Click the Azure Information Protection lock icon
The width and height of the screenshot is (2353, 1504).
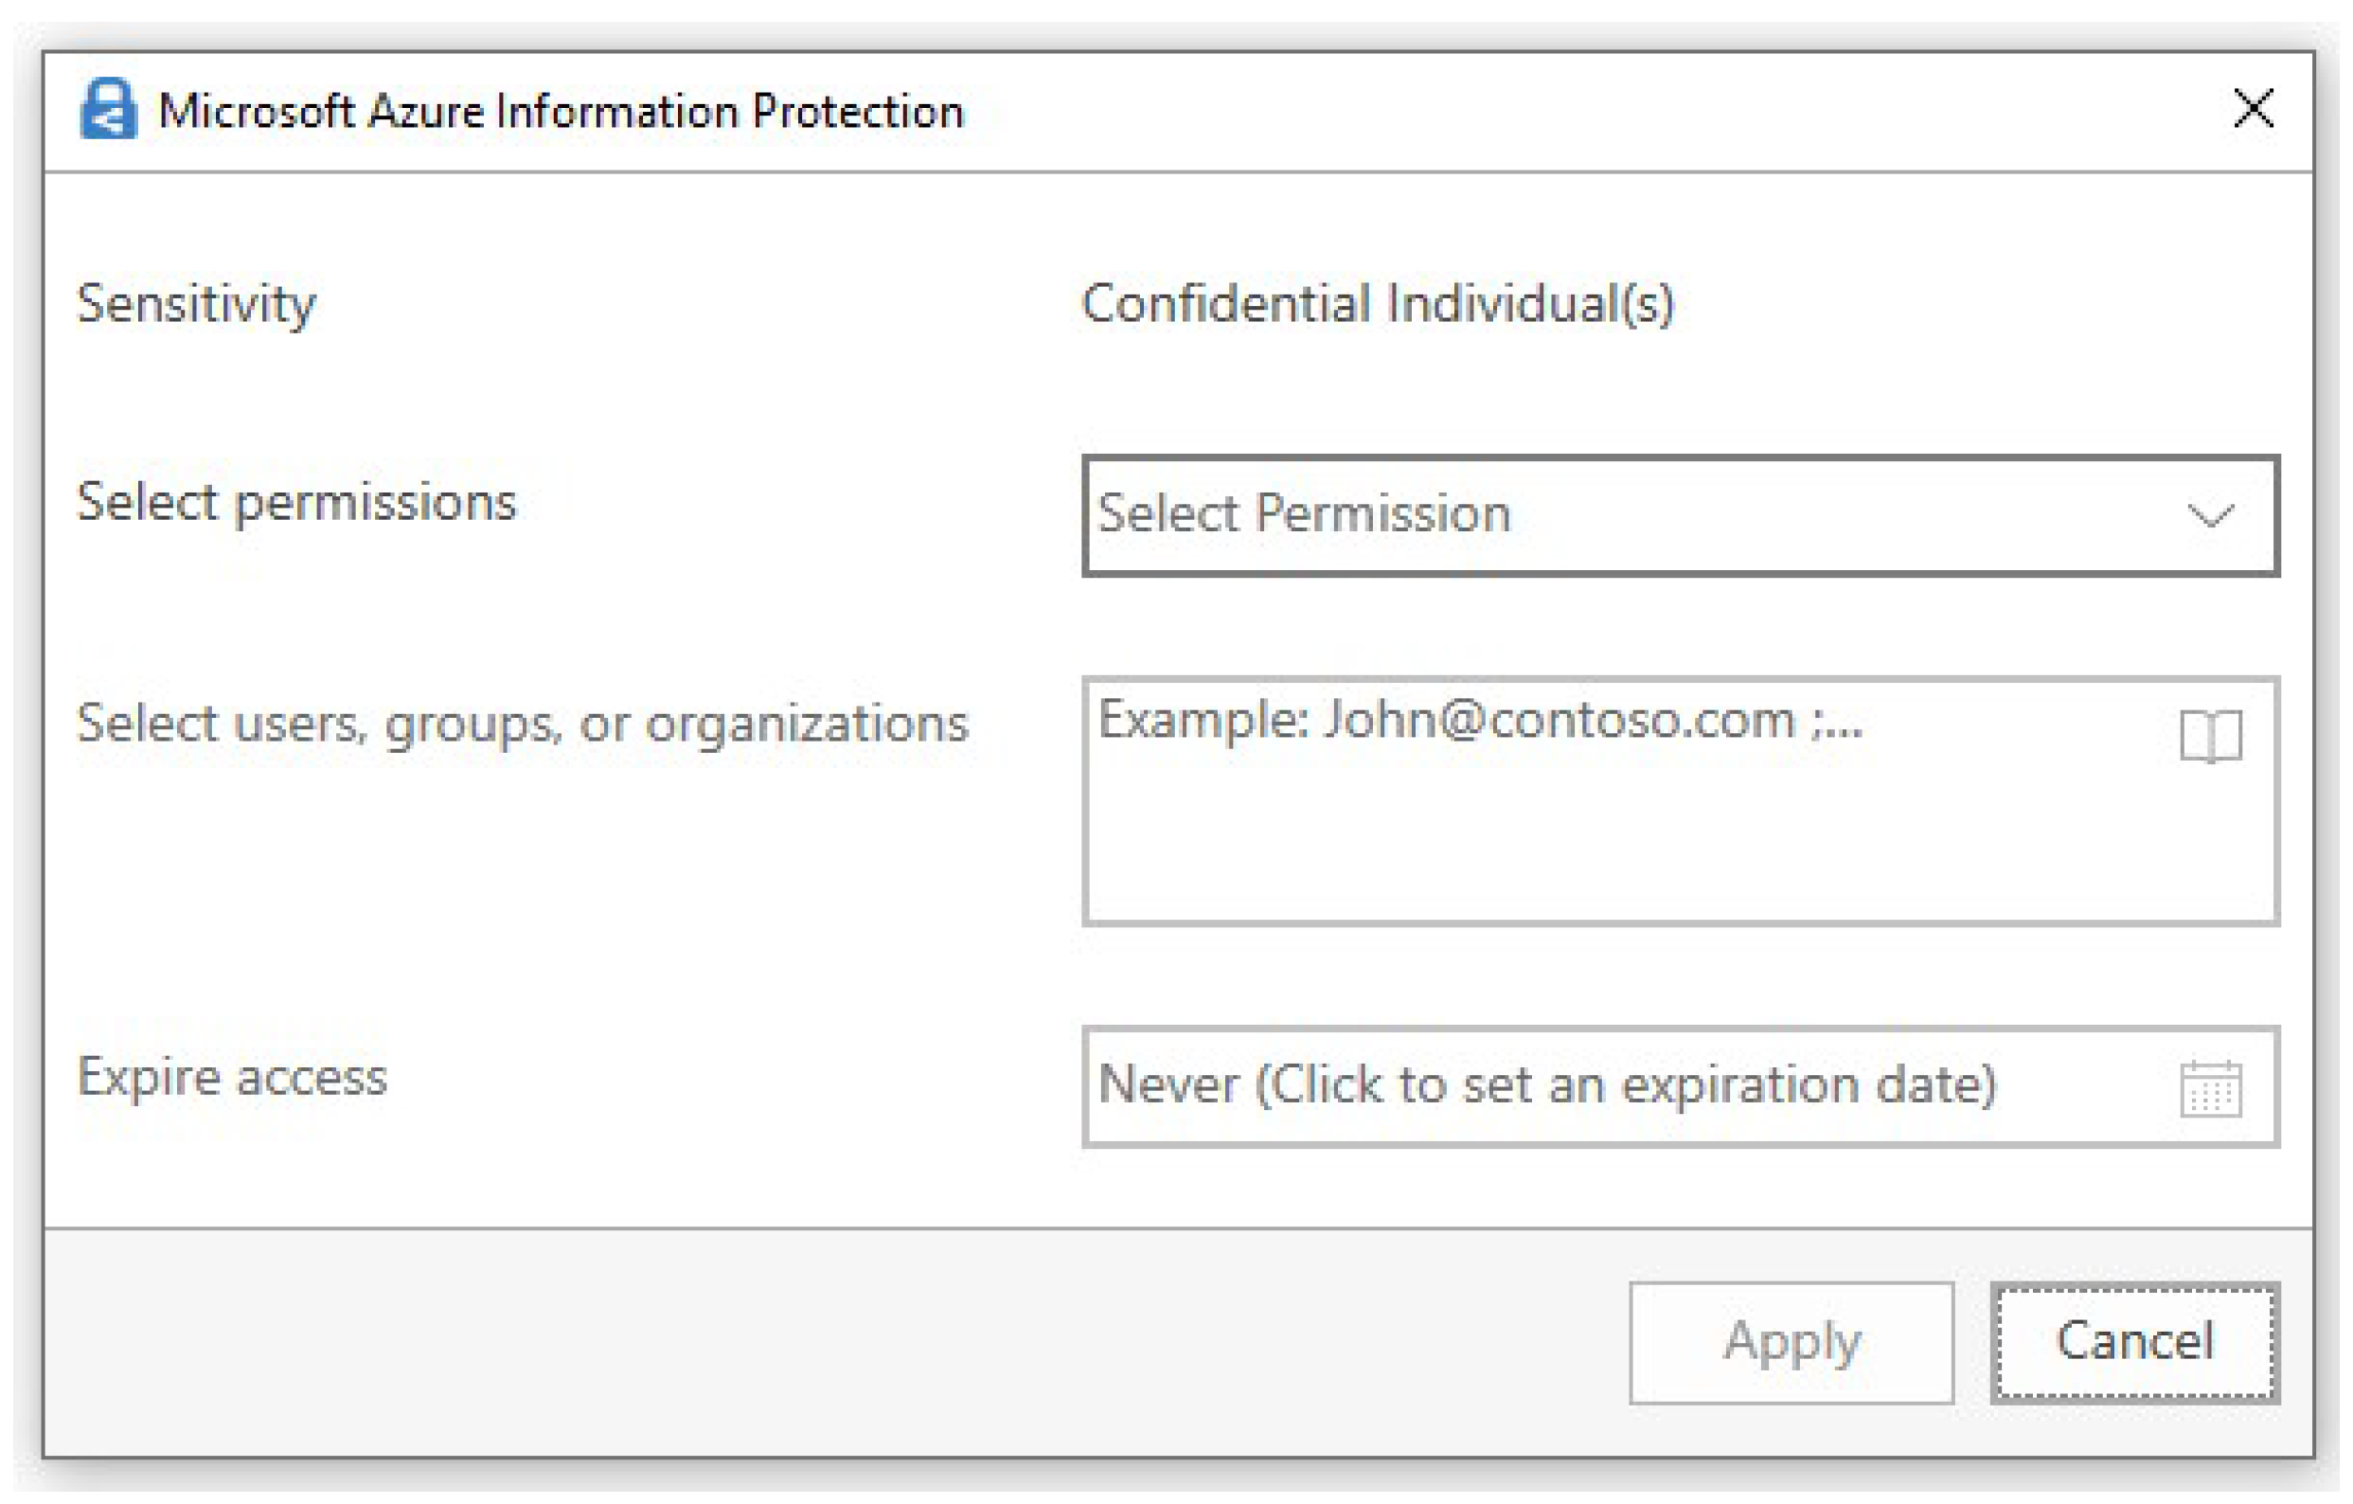click(x=108, y=110)
